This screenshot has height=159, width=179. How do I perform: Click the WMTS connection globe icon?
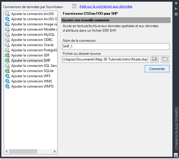tap(7, 86)
